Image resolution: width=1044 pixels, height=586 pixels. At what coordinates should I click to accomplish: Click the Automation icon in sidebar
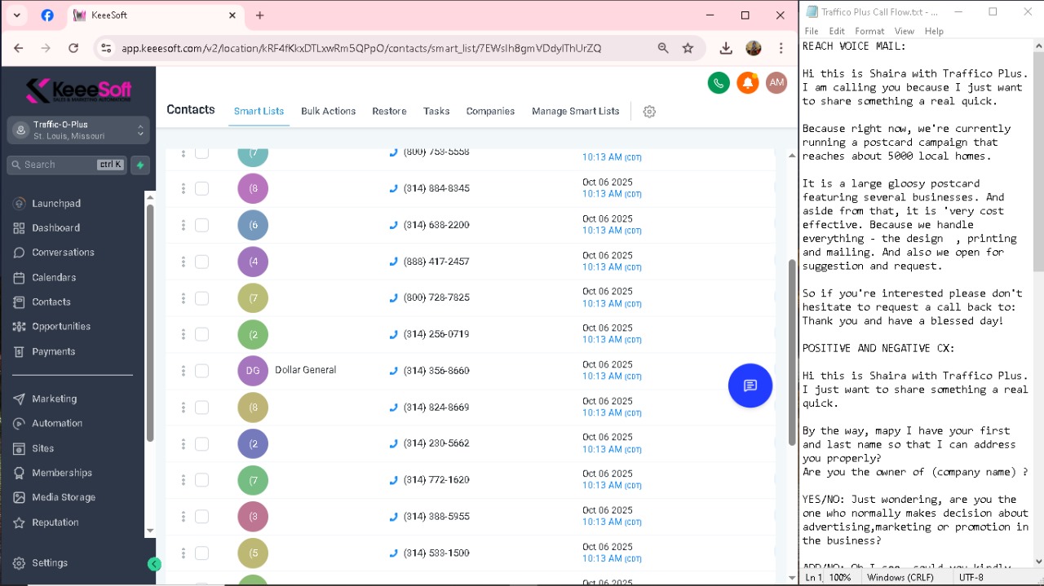coord(19,424)
